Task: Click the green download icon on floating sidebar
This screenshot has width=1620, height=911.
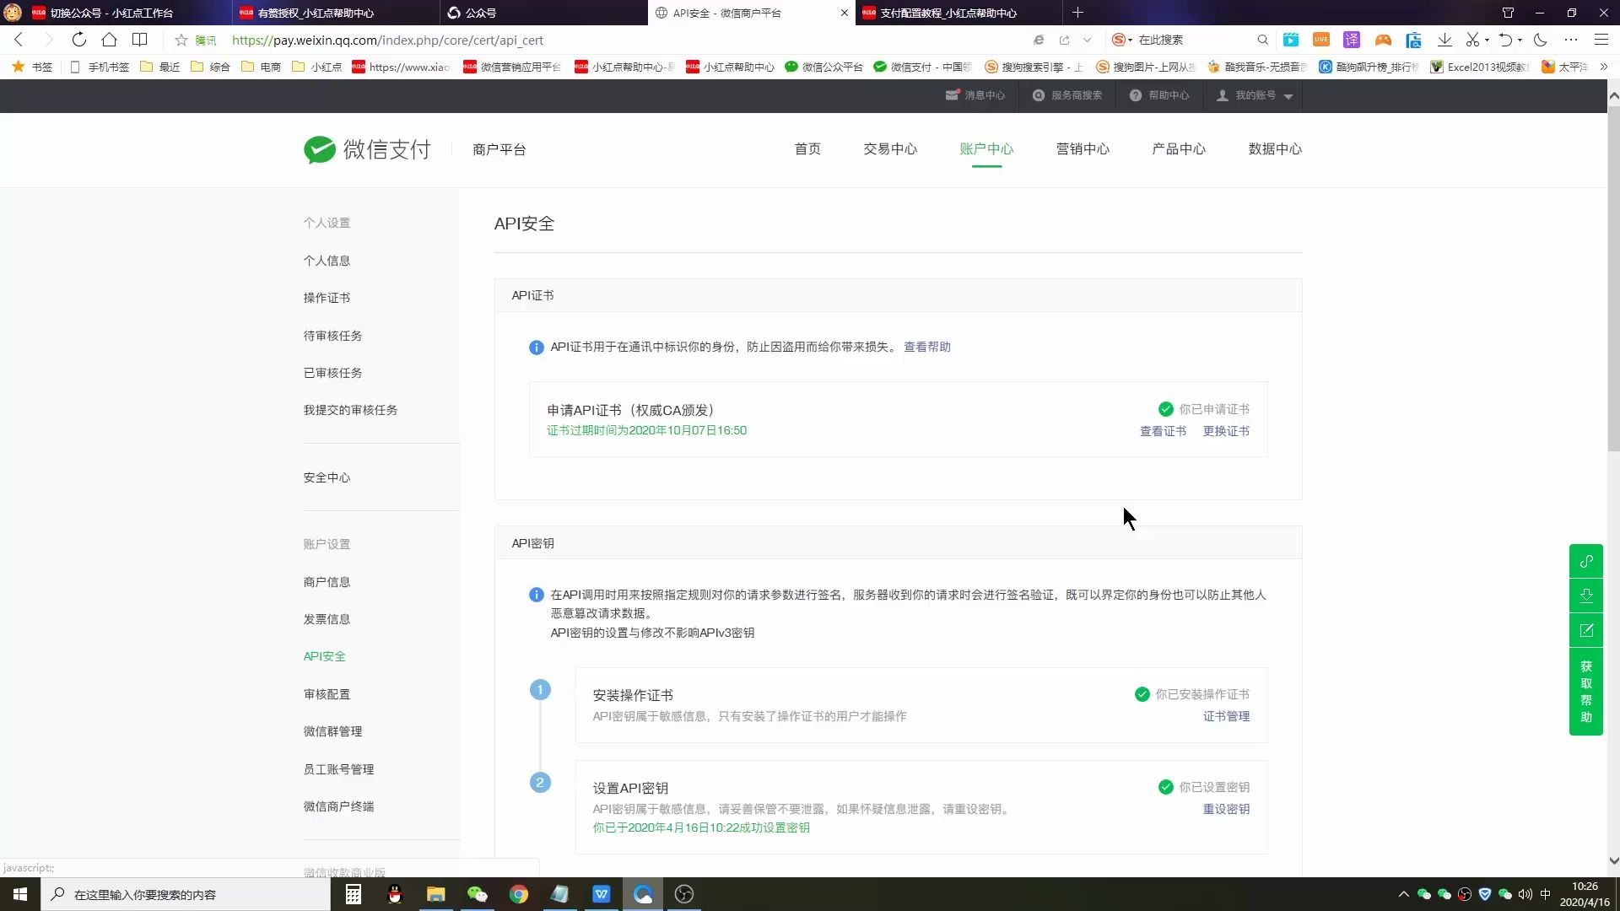Action: pyautogui.click(x=1586, y=596)
